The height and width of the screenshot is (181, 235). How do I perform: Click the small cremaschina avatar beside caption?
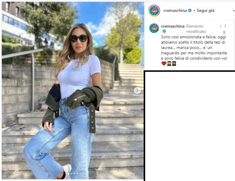154,28
